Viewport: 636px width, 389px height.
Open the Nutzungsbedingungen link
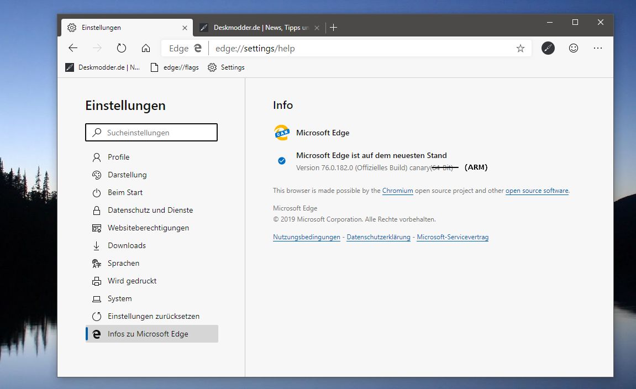(307, 237)
